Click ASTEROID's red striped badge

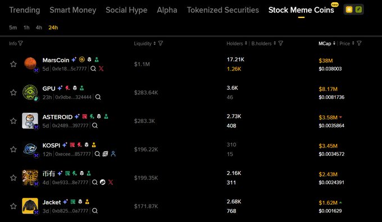pyautogui.click(x=84, y=117)
